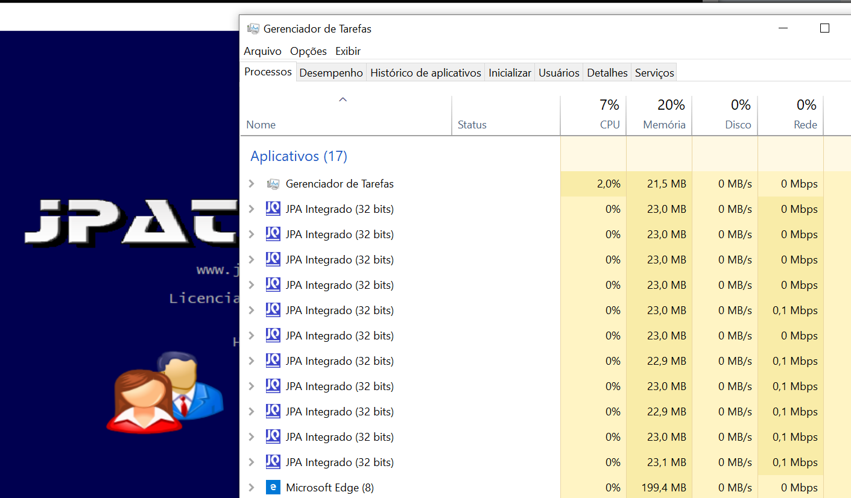Sort processes by Memória column header
The image size is (851, 498).
point(663,125)
